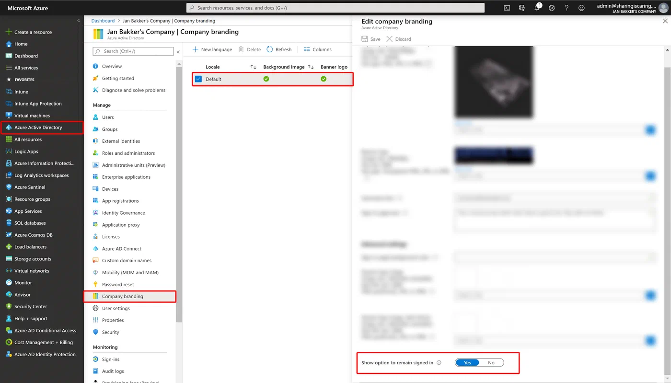Click the Help question mark icon

(567, 8)
